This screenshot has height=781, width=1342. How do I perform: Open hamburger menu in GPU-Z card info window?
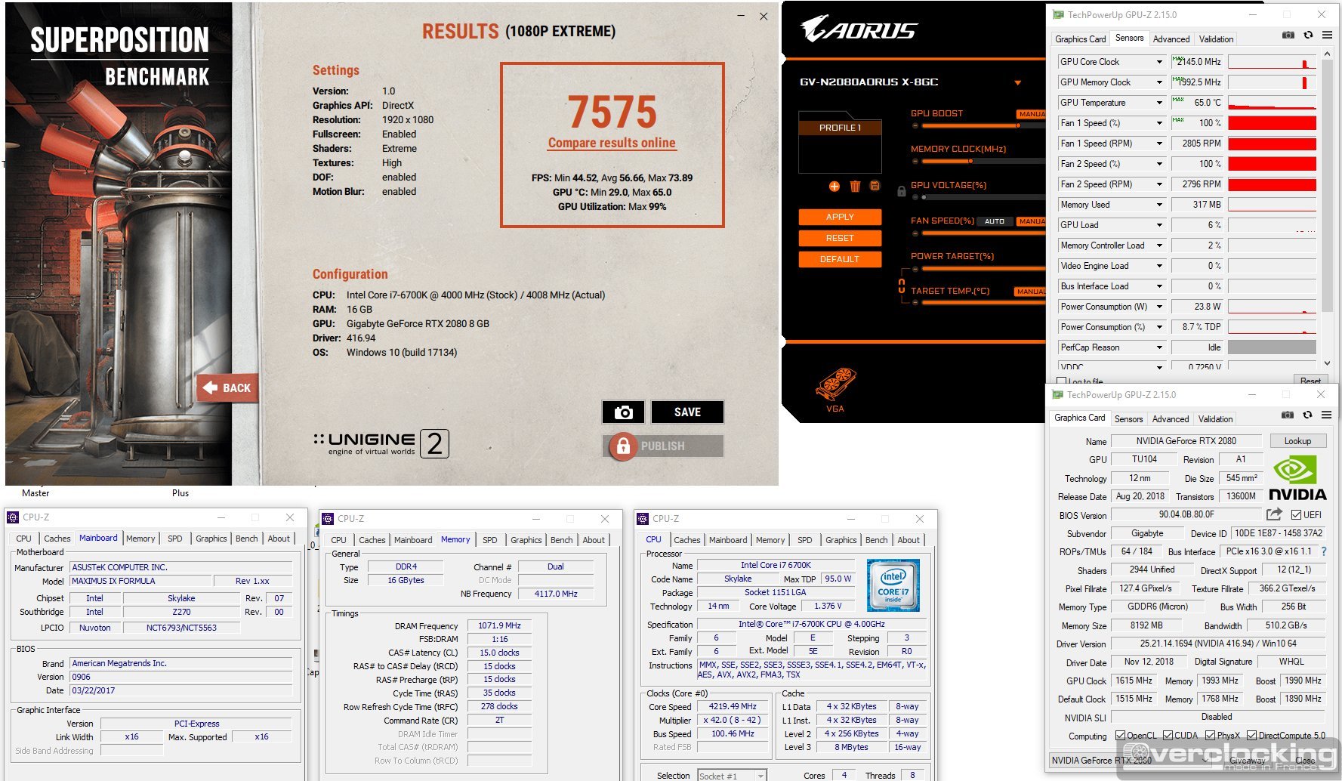(x=1326, y=415)
